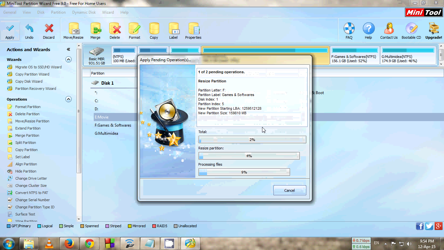The height and width of the screenshot is (250, 444).
Task: Click the Label toolbar icon
Action: [x=173, y=29]
